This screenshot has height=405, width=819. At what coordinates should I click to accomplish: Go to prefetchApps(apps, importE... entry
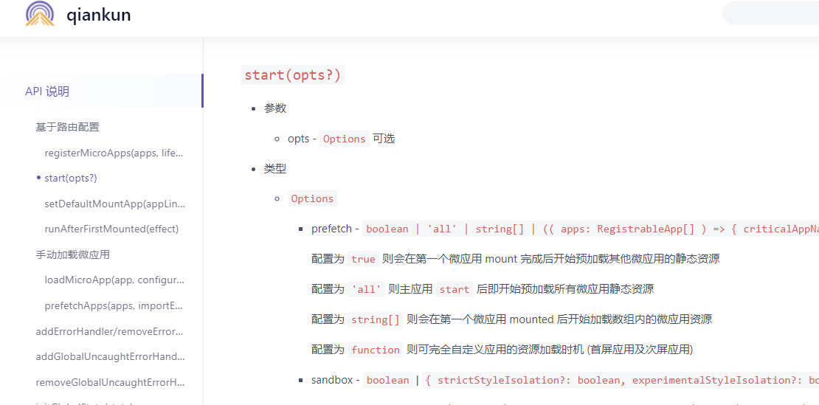pos(115,305)
